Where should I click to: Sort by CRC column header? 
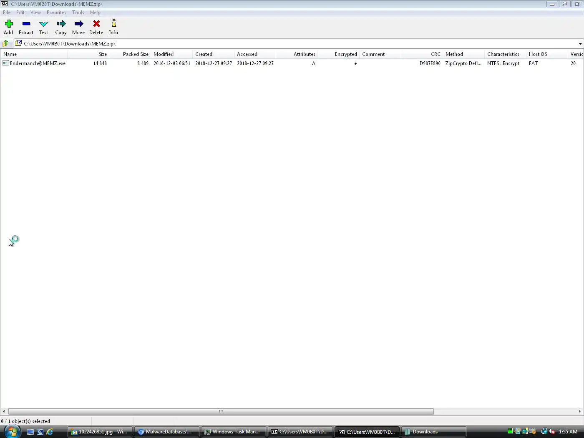click(x=422, y=54)
